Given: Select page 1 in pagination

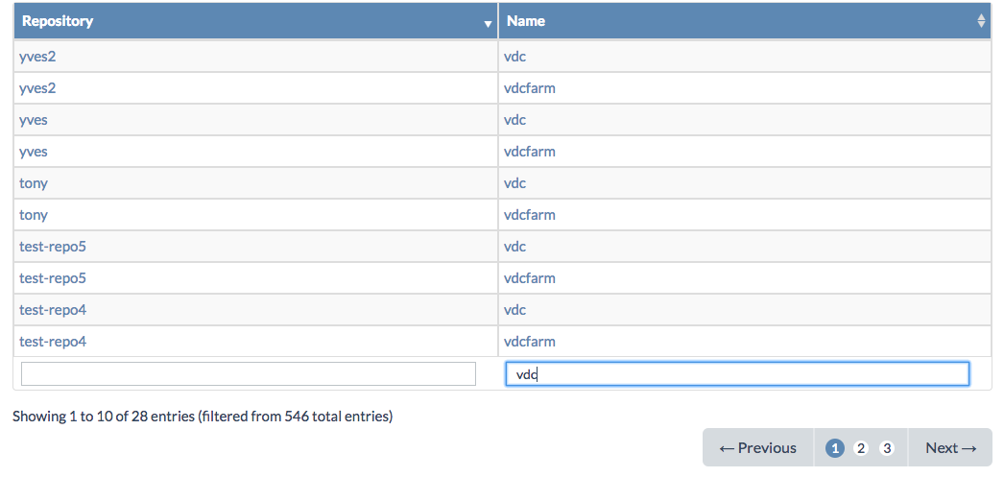Looking at the screenshot, I should pos(835,448).
